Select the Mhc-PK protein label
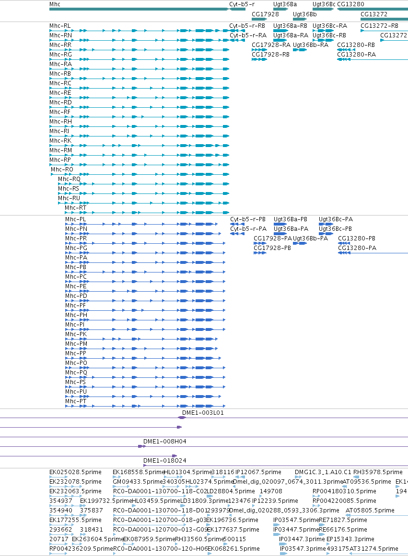The image size is (408, 556). pos(76,334)
